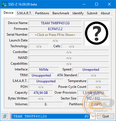Click the Device Name label

click(x=18, y=23)
